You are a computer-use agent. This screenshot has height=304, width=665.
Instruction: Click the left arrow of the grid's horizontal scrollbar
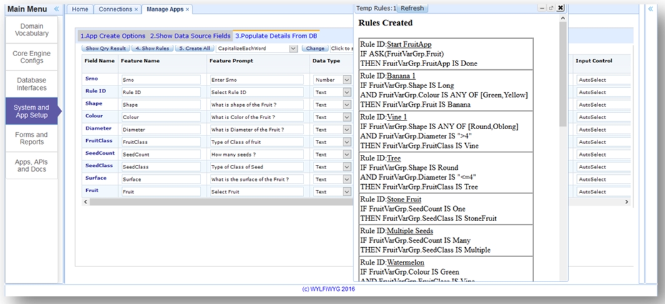coord(86,202)
